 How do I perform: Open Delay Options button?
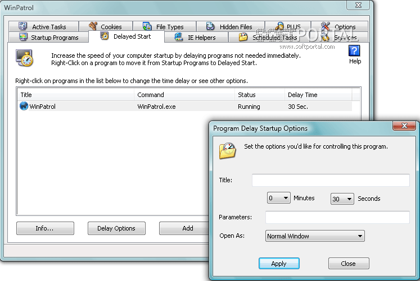(x=116, y=228)
